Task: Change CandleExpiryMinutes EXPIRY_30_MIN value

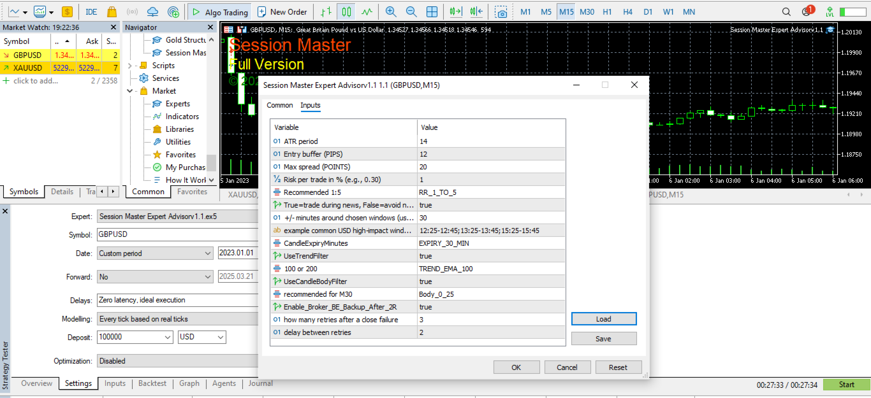Action: pyautogui.click(x=491, y=243)
